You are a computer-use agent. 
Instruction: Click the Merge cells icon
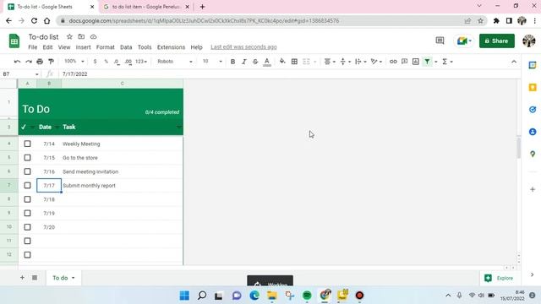click(306, 62)
